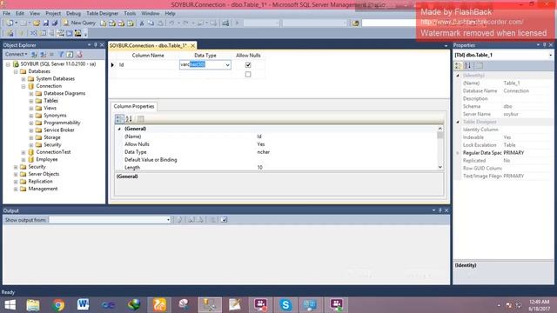
Task: Click the Save disk icon in toolbar
Action: [46, 23]
